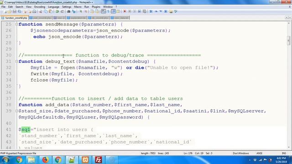This screenshot has width=292, height=164.
Task: Cut selection with the scissors icon
Action: coord(41,11)
